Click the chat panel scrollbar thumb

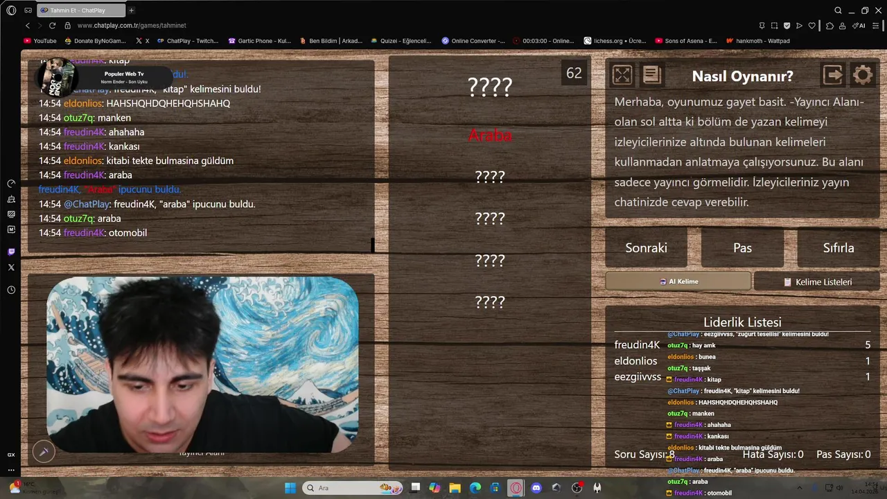(x=372, y=245)
